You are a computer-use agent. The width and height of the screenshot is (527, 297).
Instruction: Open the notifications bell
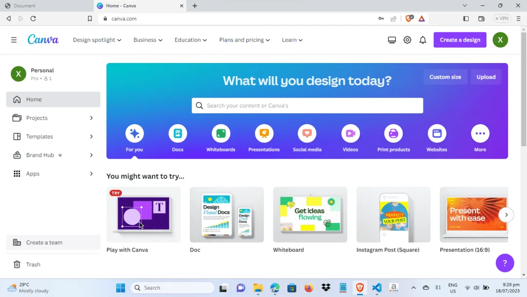click(x=423, y=40)
